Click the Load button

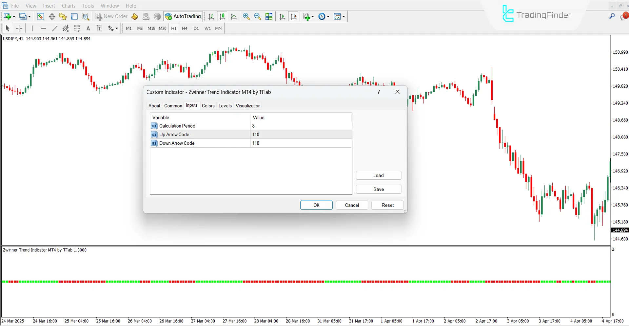pos(378,175)
